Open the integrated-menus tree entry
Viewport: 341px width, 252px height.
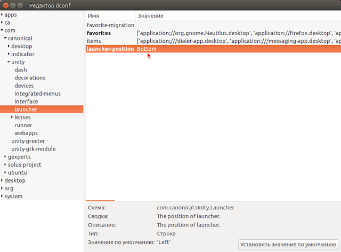(x=37, y=93)
